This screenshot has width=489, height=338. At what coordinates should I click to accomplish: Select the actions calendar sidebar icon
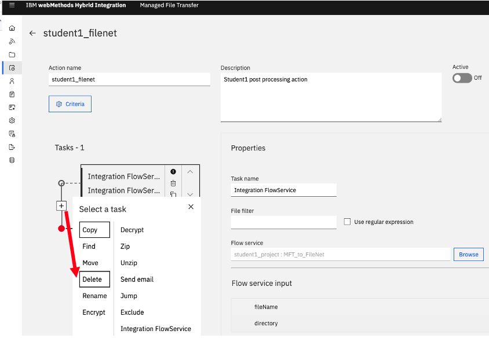point(12,68)
